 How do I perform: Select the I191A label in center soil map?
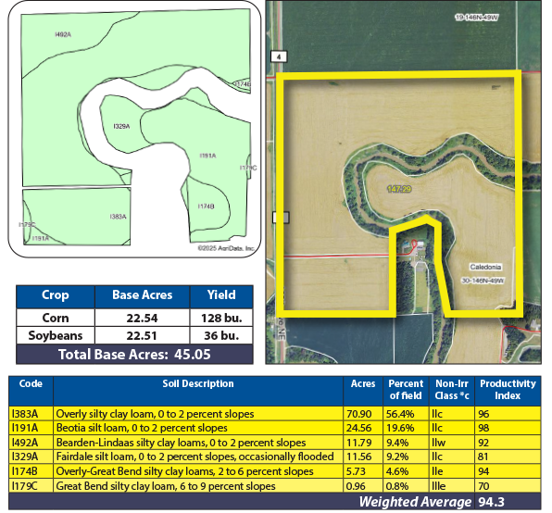click(x=207, y=156)
